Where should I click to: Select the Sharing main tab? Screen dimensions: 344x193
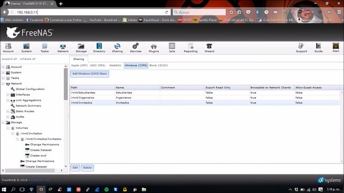(78, 59)
